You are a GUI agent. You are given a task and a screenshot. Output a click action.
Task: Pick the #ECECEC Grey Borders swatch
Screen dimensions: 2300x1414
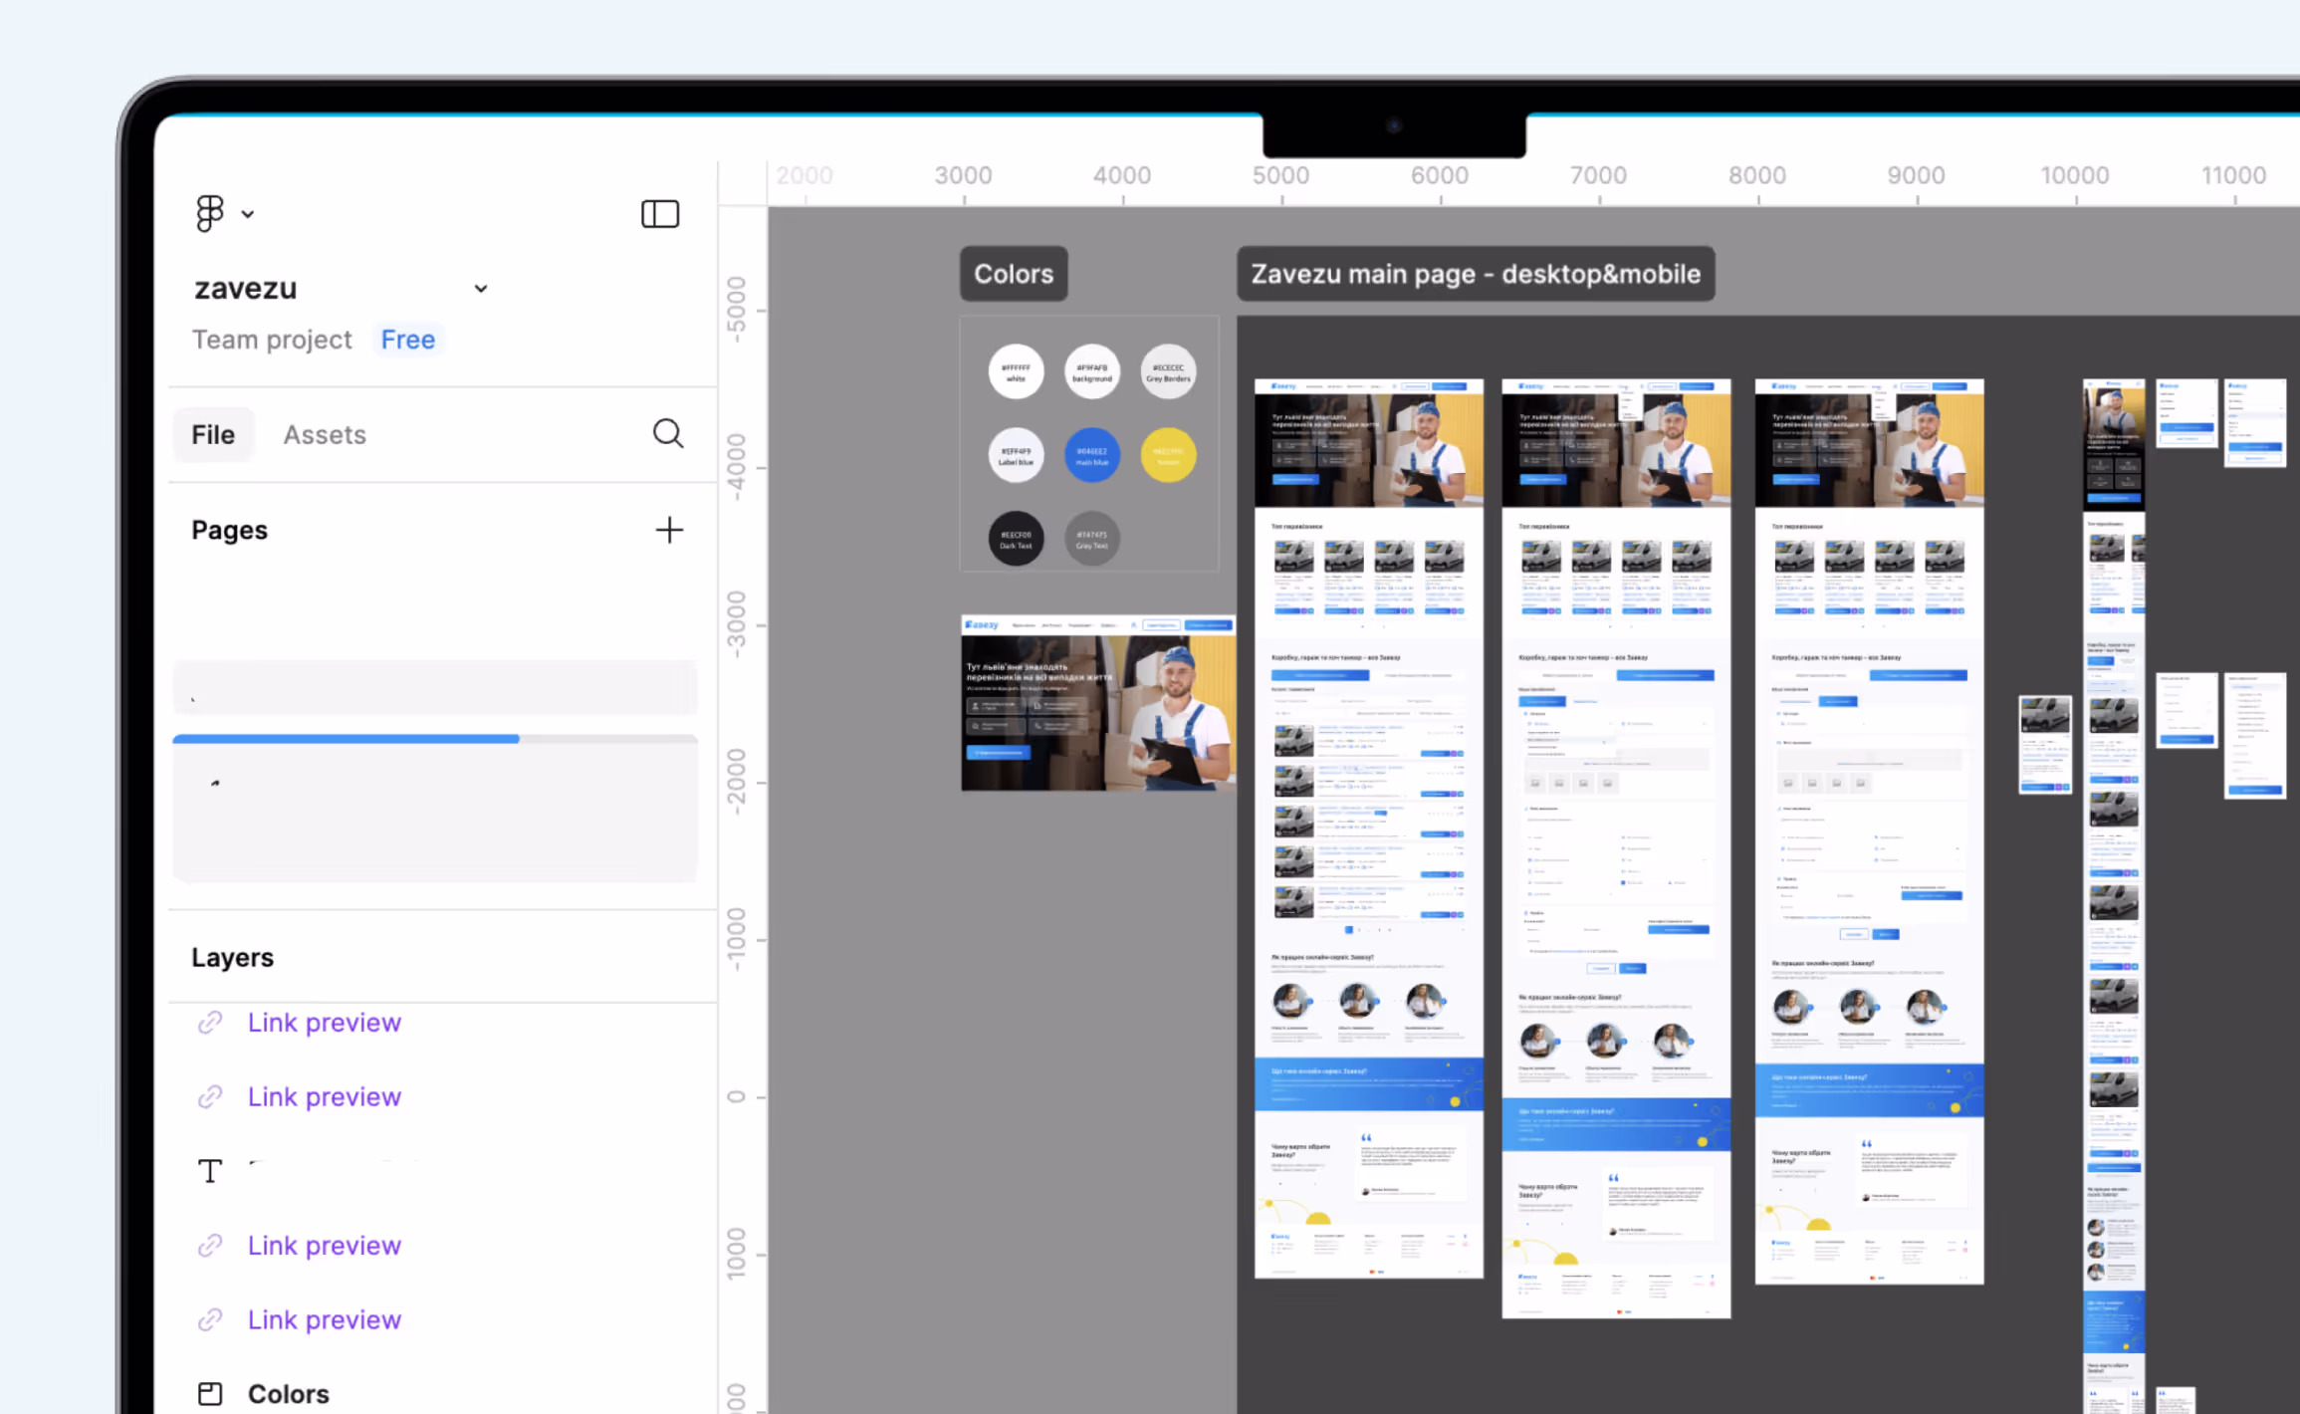point(1168,371)
